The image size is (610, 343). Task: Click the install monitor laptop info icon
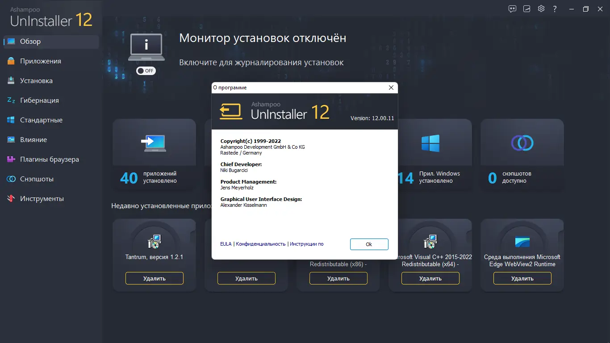coord(146,46)
